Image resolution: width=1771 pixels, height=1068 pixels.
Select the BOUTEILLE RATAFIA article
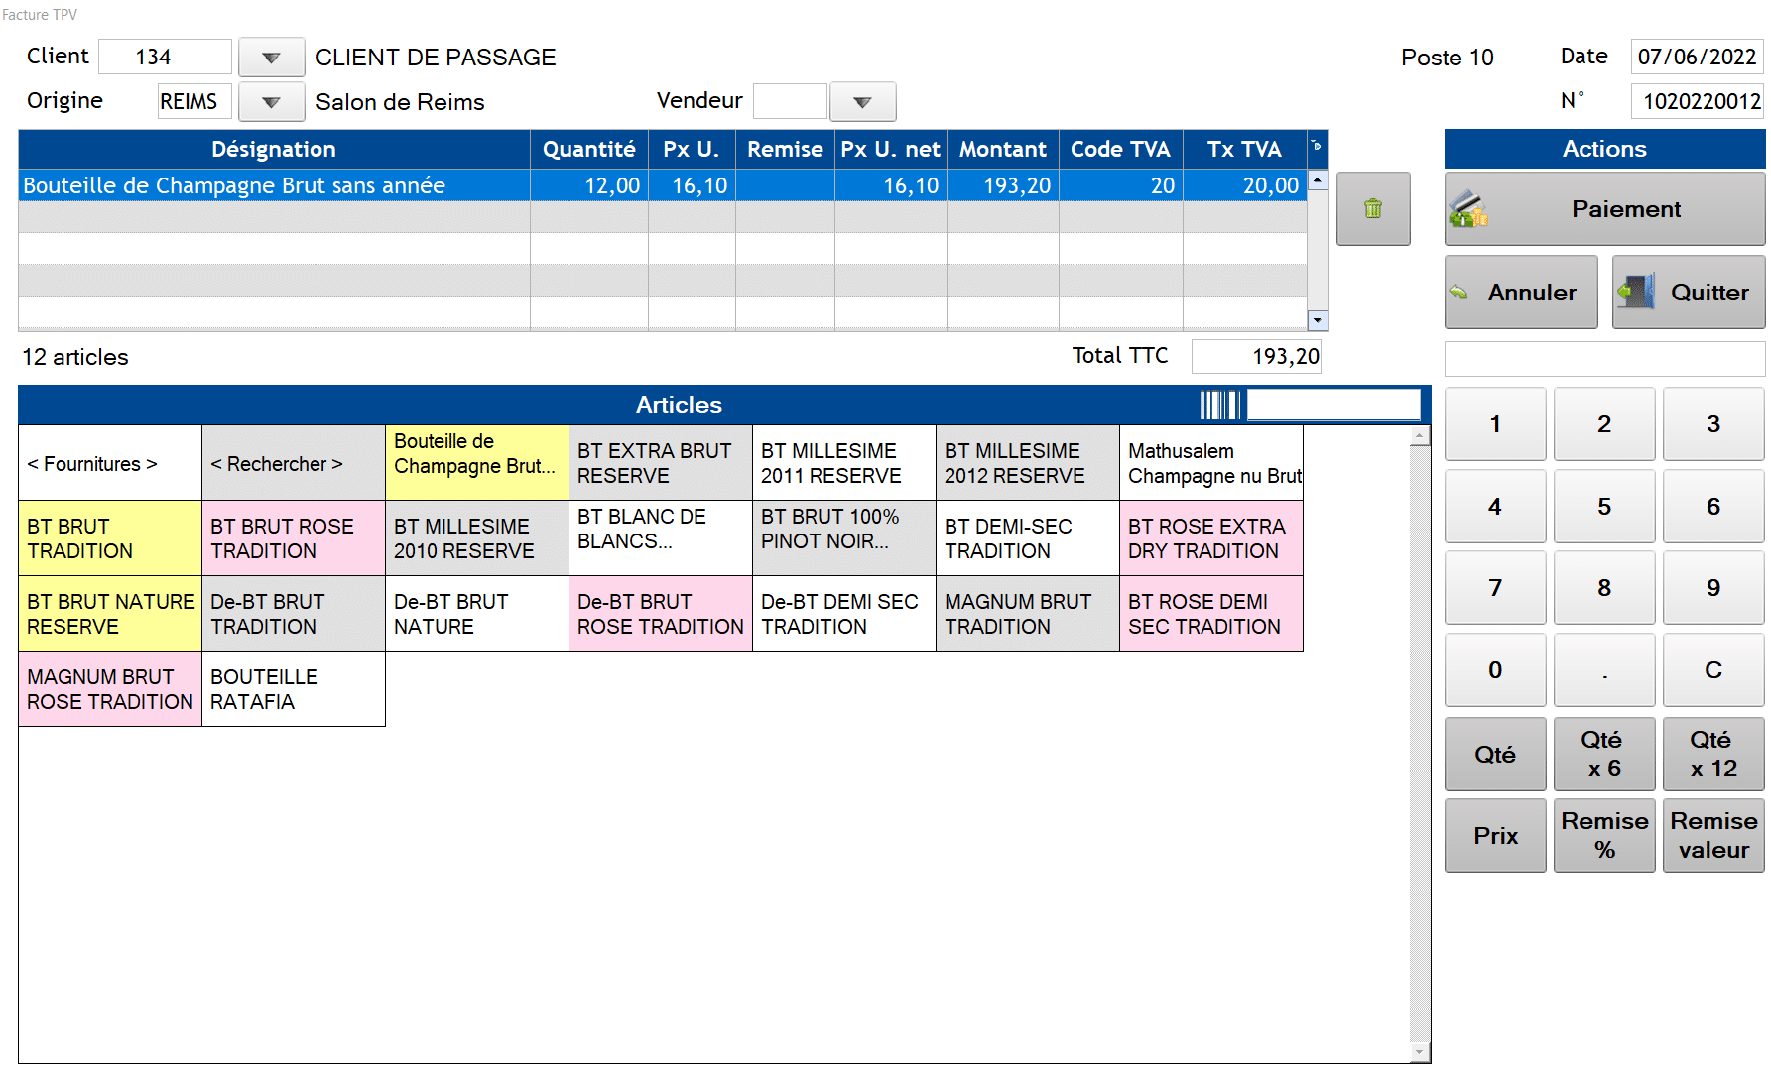pos(294,689)
